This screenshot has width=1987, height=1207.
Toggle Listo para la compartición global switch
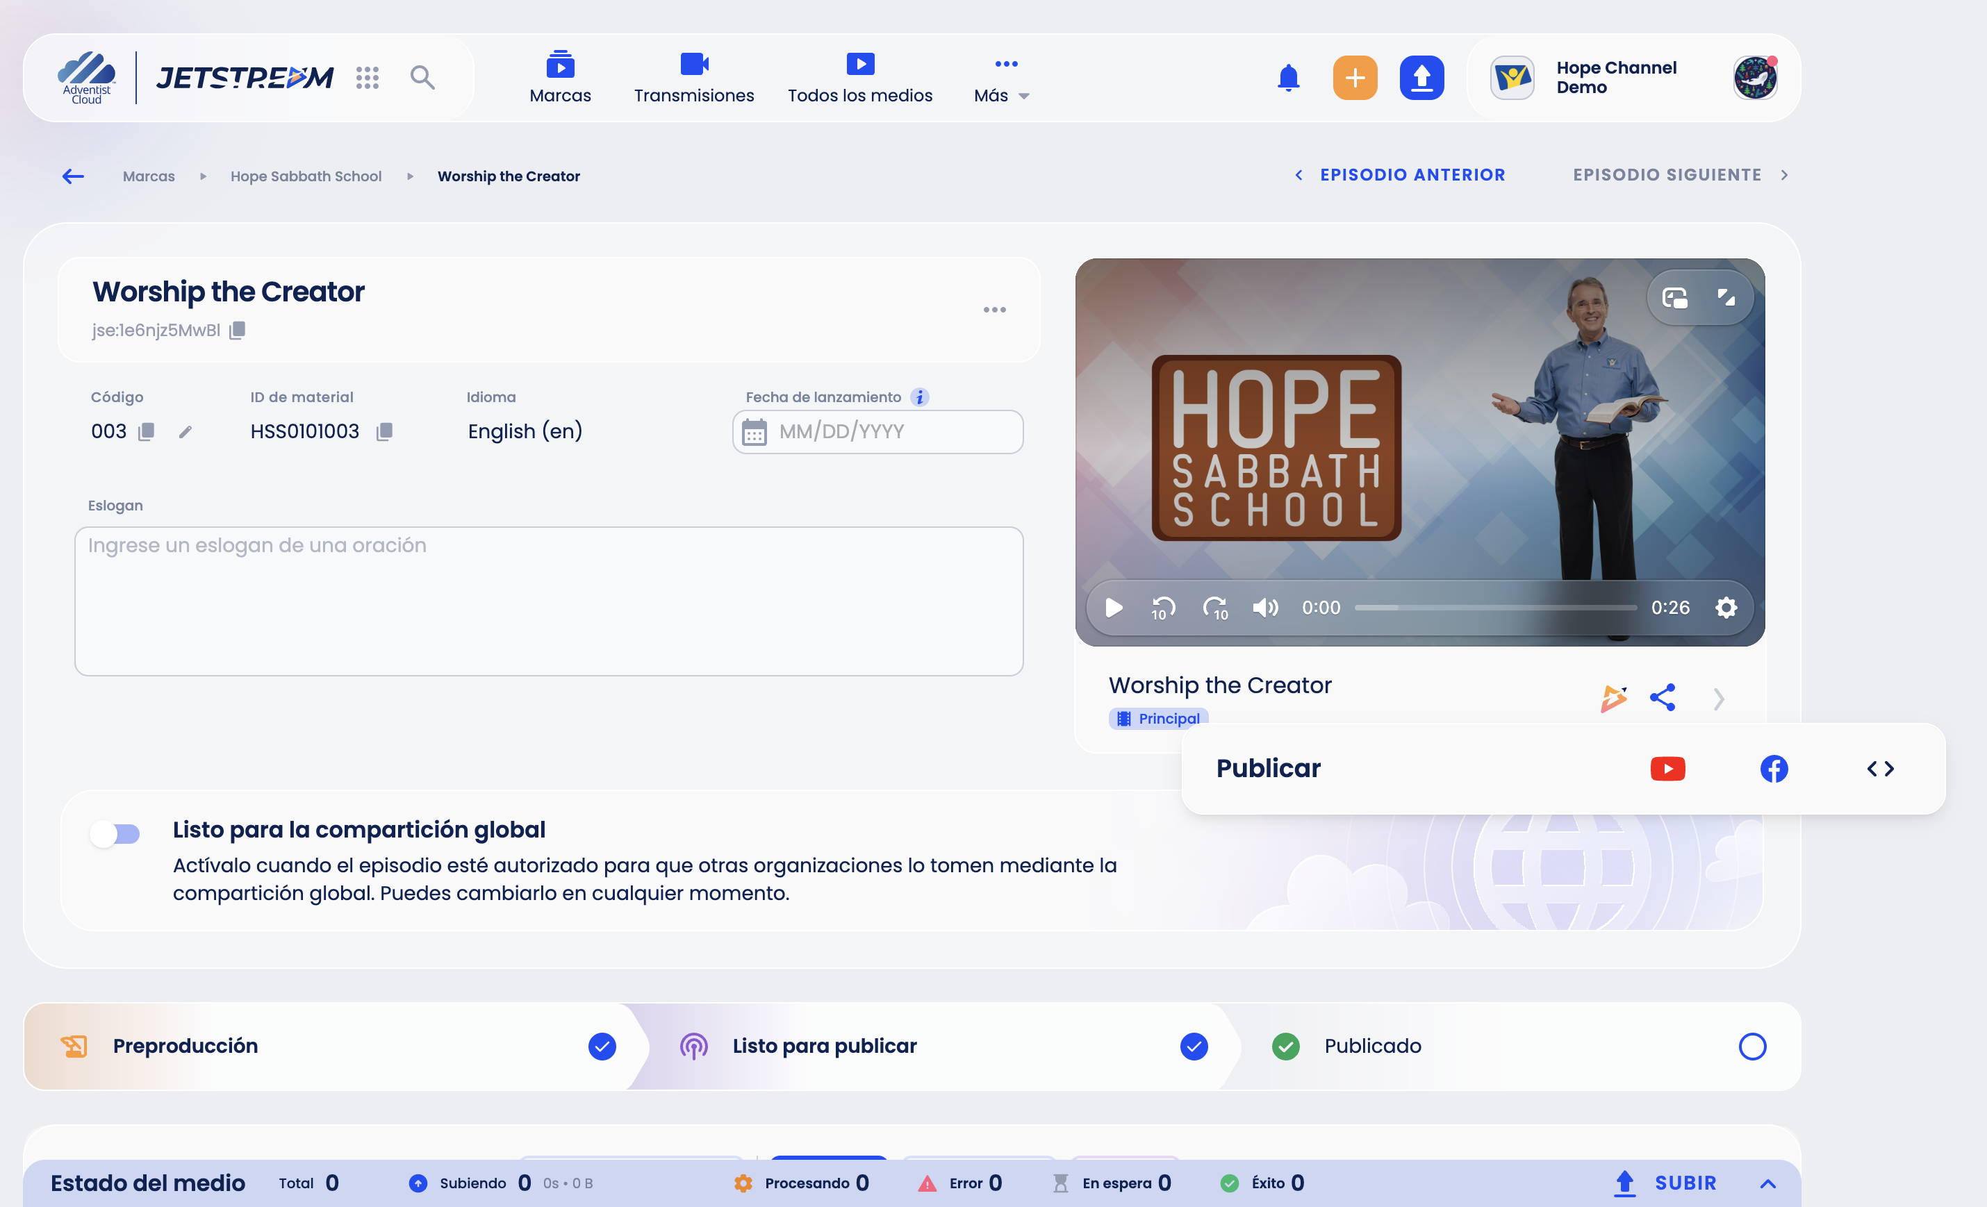[x=115, y=833]
